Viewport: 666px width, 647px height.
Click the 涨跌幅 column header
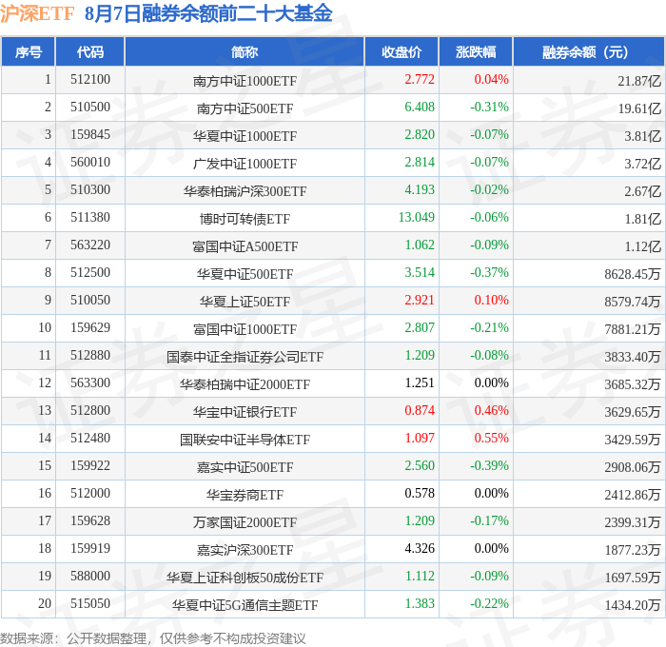[x=476, y=51]
